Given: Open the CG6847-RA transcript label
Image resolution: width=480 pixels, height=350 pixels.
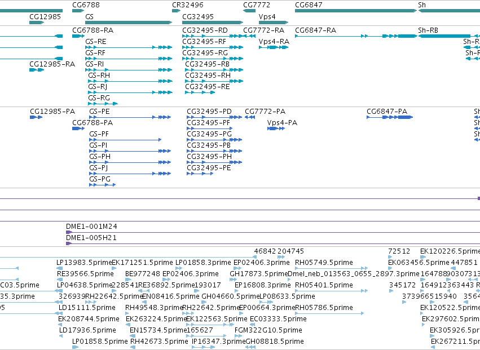Looking at the screenshot, I should click(316, 30).
